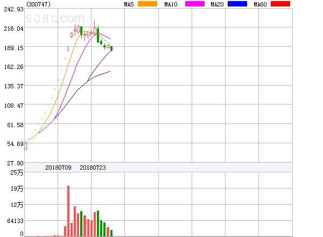Click the MA10 legend label
The image size is (323, 237).
click(x=171, y=4)
